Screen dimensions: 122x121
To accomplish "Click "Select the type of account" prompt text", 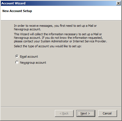I will tap(47, 46).
